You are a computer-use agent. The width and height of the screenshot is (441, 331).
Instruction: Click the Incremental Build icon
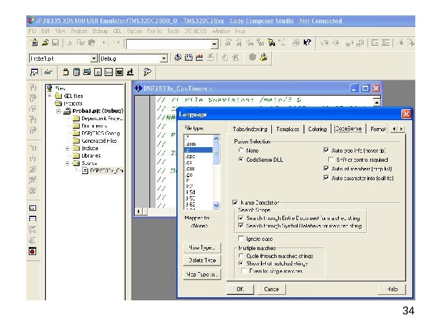click(x=189, y=58)
